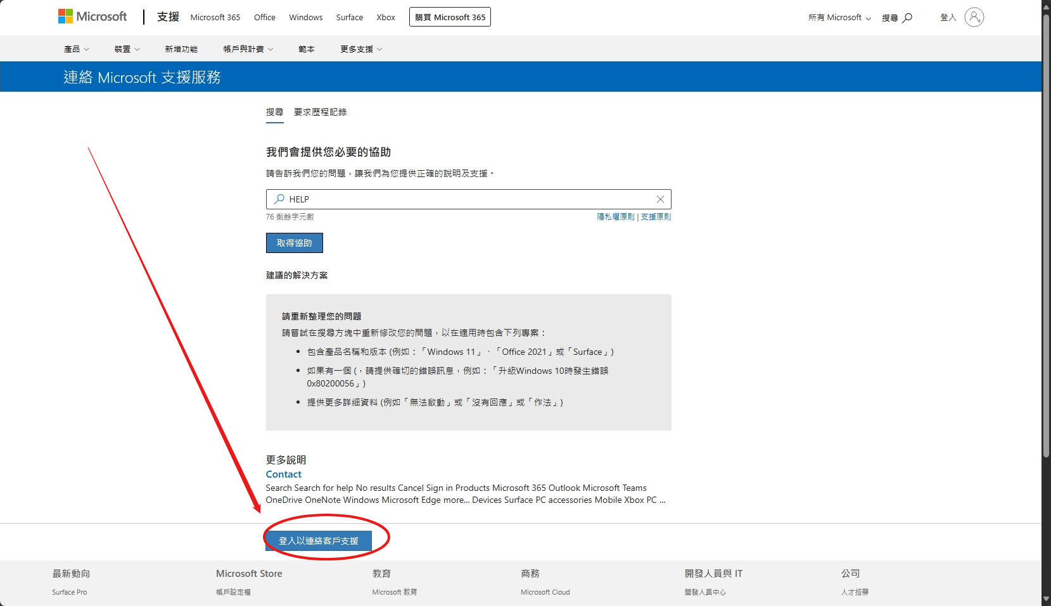Click the 連絡 Microsoft 支援服務 page heading
The image size is (1051, 606).
pos(143,77)
